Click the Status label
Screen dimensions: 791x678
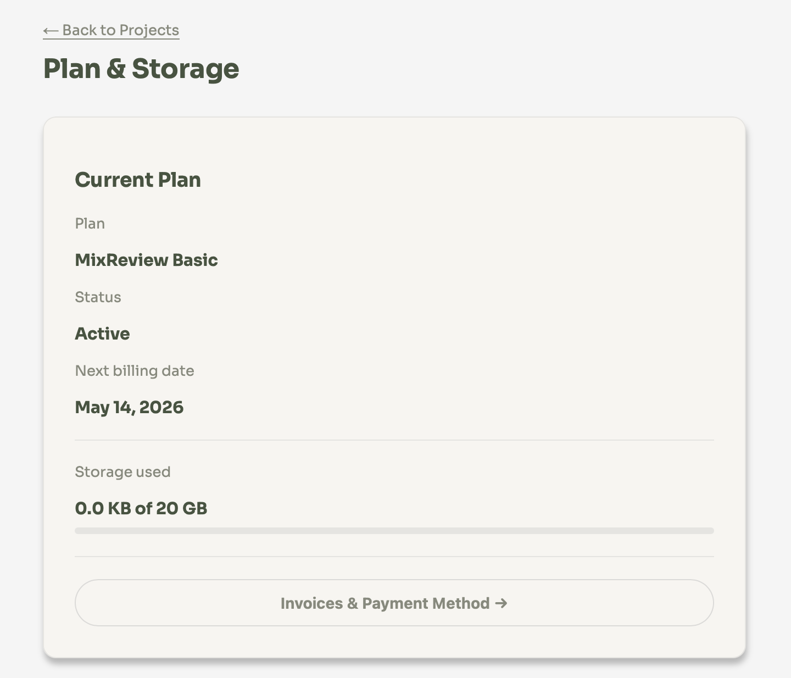[98, 297]
